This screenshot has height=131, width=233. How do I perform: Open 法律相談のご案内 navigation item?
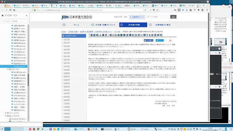(x=163, y=25)
